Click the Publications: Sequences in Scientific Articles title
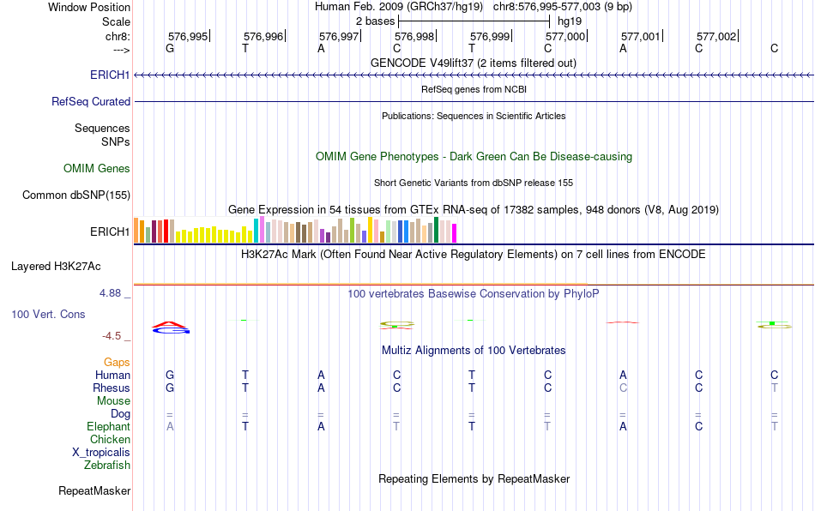 (x=474, y=116)
